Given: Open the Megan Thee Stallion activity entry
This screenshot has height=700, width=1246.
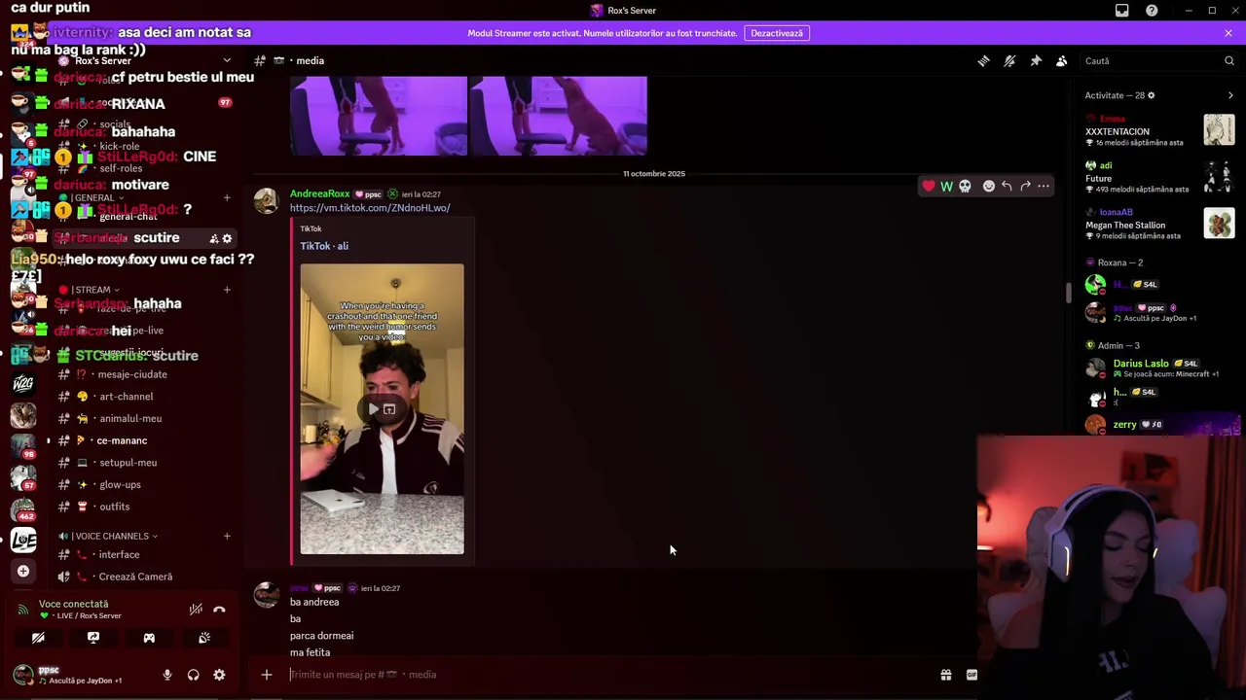Looking at the screenshot, I should click(x=1159, y=225).
